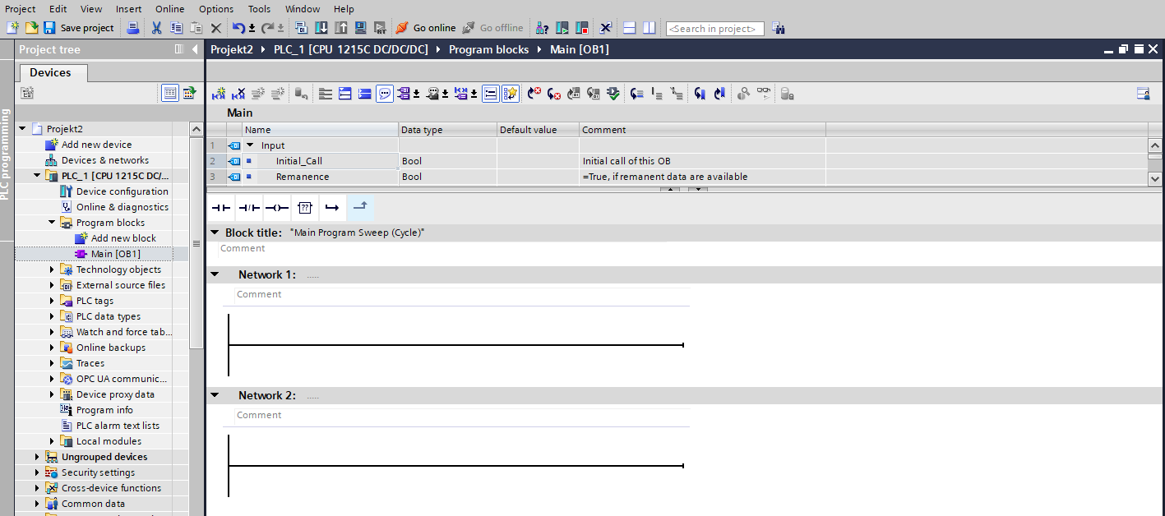Insert a normally closed contact
This screenshot has height=516, width=1165.
(248, 208)
